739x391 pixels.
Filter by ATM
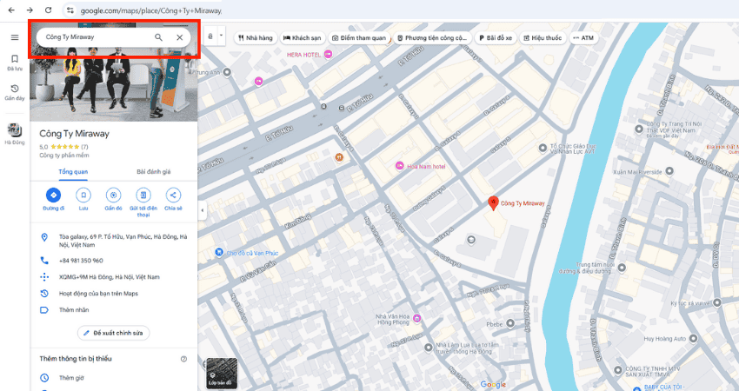(x=583, y=37)
